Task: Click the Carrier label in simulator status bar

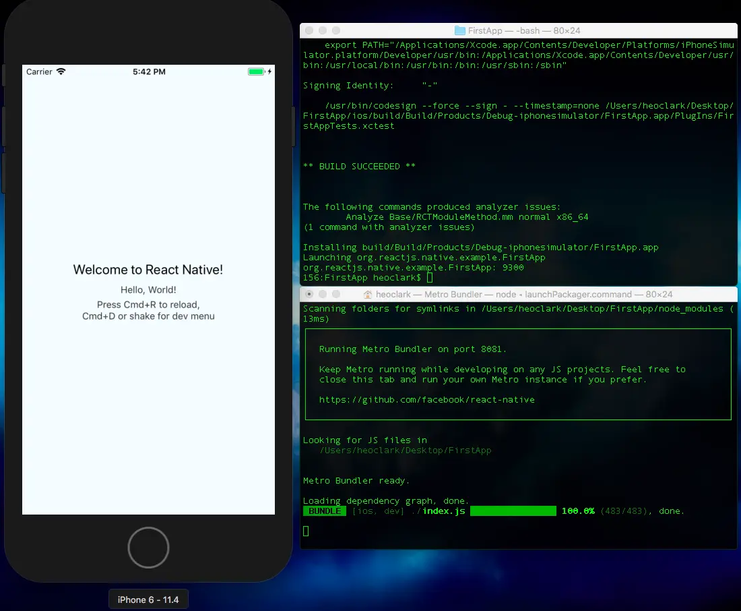Action: (39, 71)
